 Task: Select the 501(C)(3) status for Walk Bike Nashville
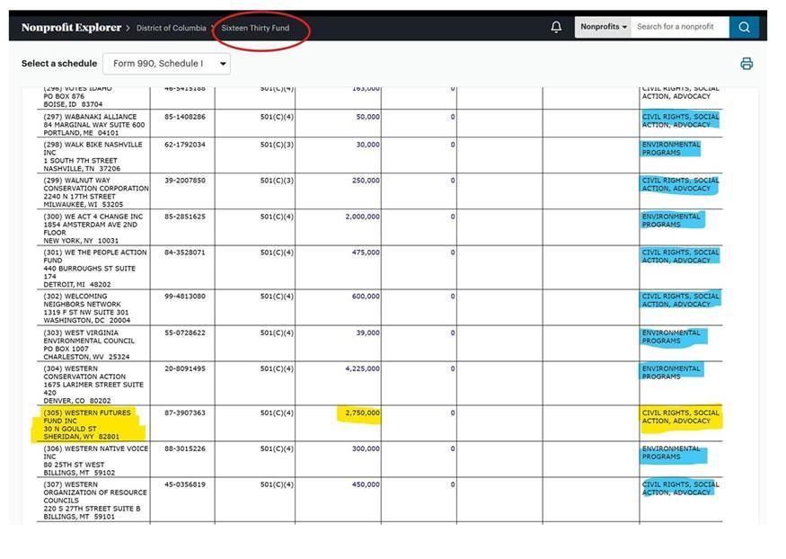tap(277, 145)
